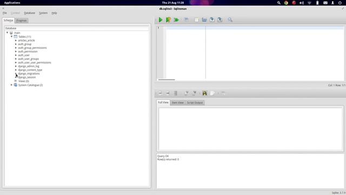Viewport: 346px width, 195px height.
Task: Expand the django_content_type table
Action: [x=16, y=70]
